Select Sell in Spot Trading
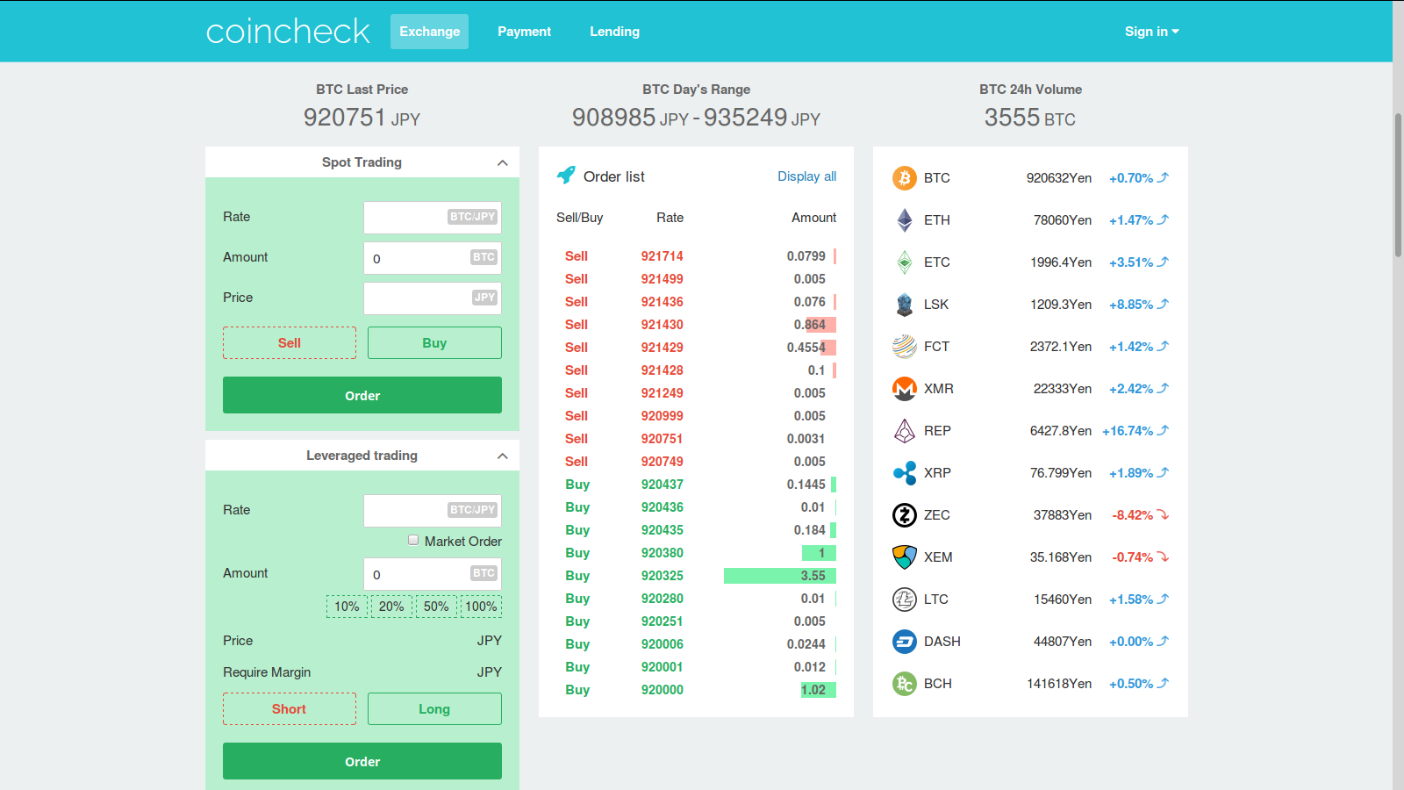This screenshot has width=1404, height=790. point(290,343)
